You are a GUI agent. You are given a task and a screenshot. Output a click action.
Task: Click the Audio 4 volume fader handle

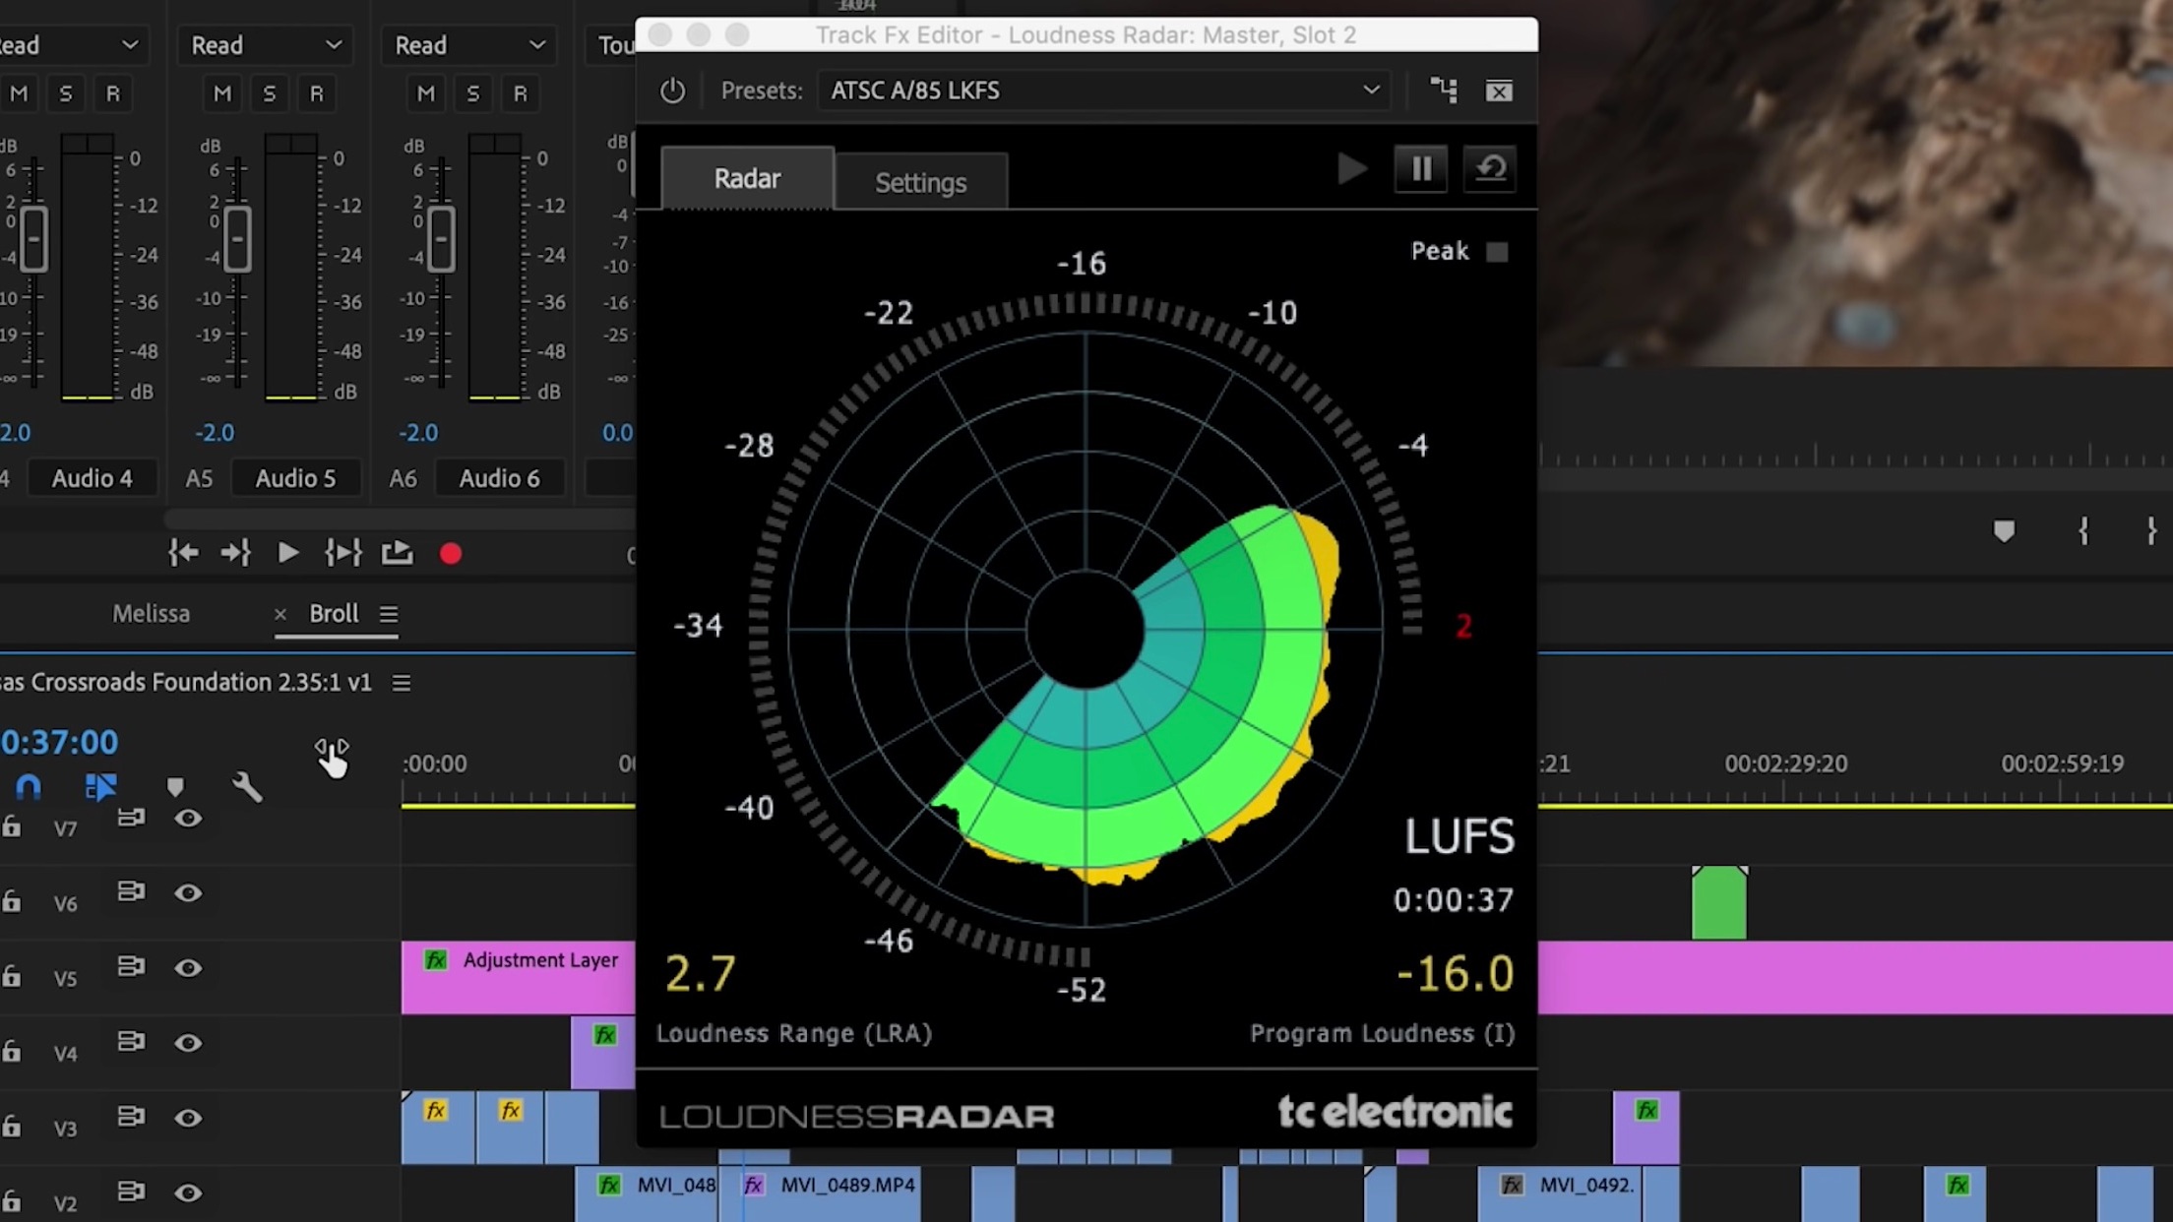tap(33, 239)
